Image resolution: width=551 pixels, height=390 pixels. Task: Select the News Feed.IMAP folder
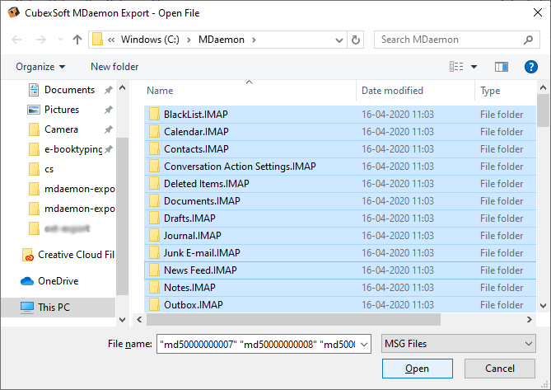coord(340,270)
